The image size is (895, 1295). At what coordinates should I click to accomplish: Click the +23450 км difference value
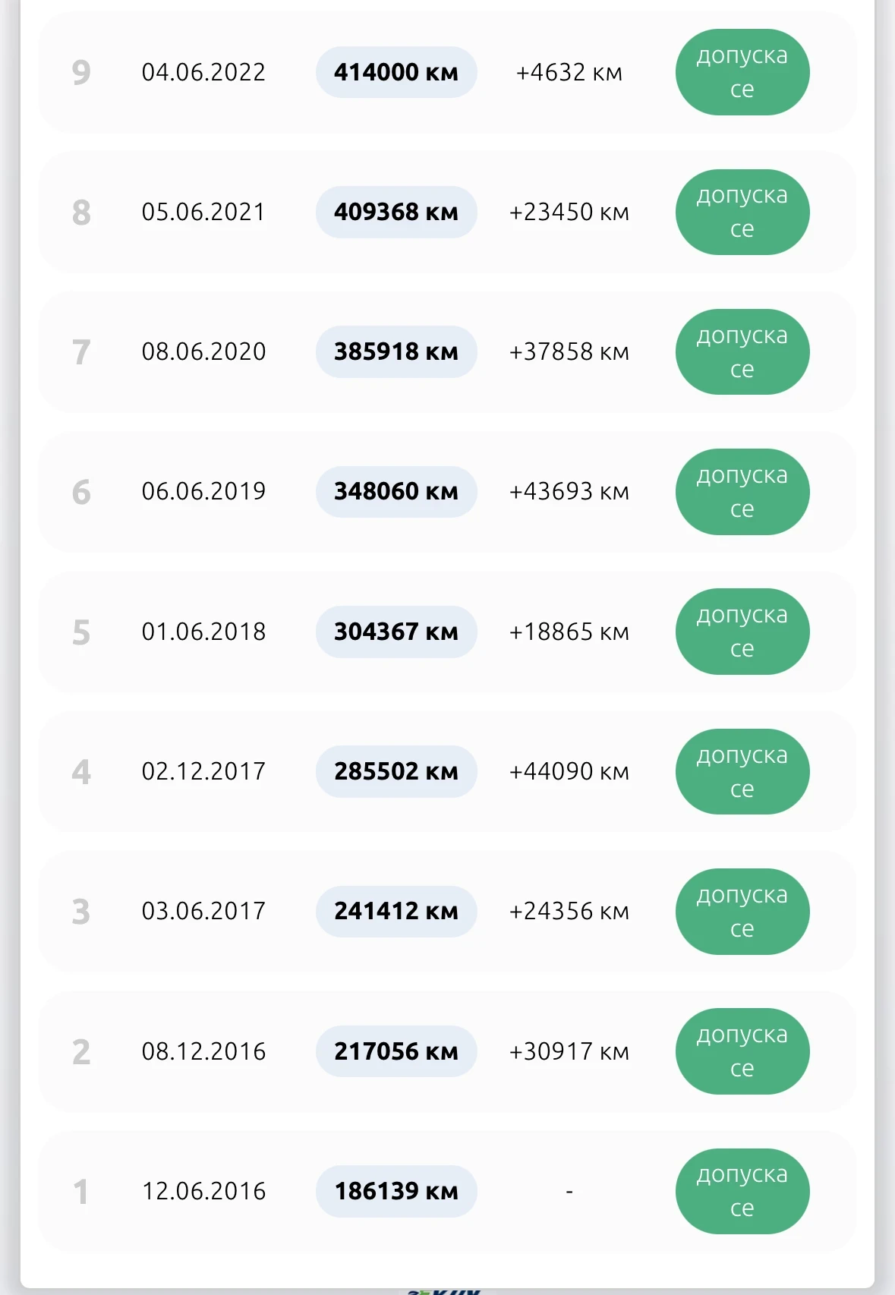pos(569,212)
